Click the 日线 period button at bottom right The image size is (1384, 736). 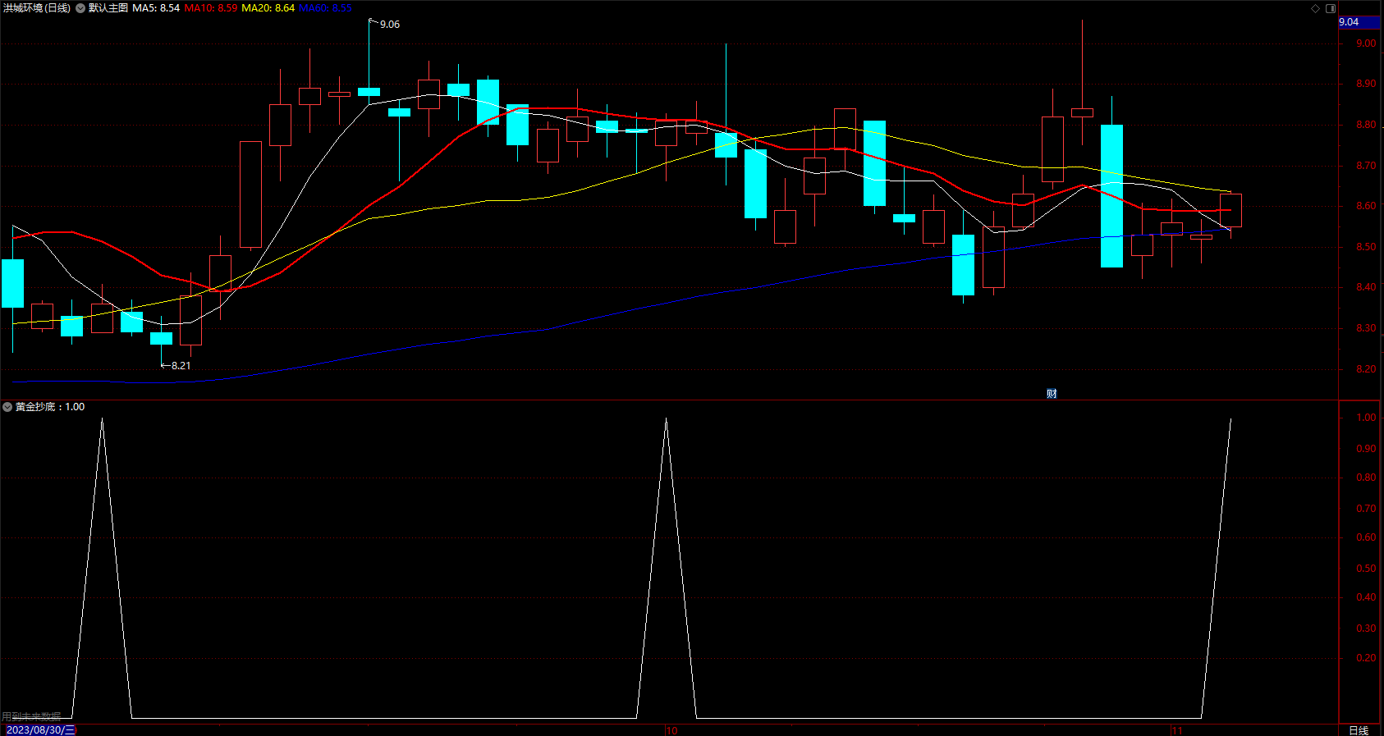[1359, 730]
